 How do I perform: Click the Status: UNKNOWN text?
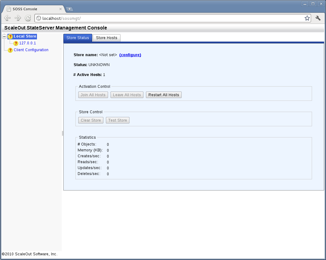[92, 65]
